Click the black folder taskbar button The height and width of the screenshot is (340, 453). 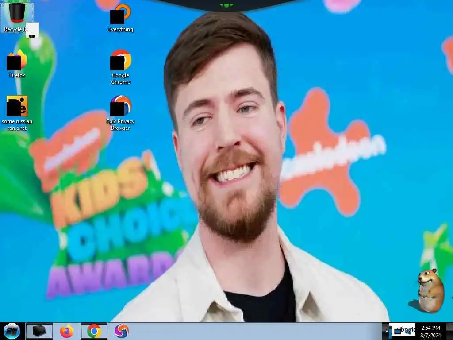click(39, 331)
